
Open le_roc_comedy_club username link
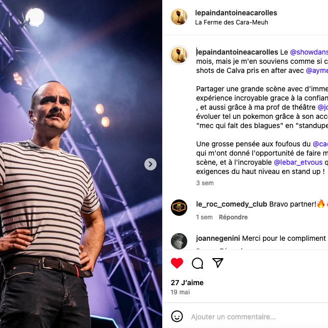(232, 204)
